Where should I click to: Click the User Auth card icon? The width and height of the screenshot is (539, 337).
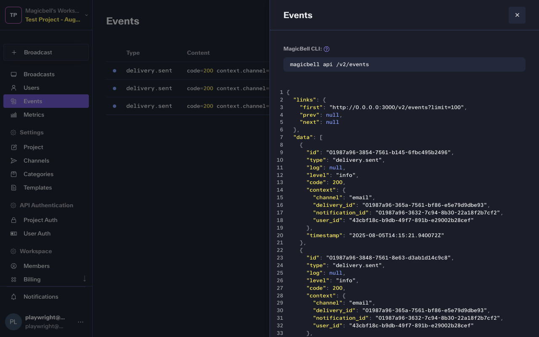point(13,233)
